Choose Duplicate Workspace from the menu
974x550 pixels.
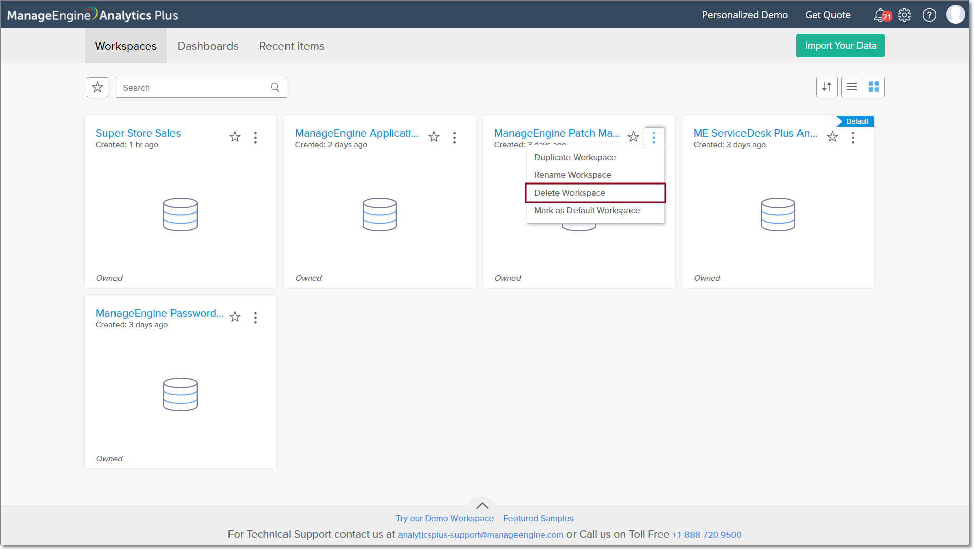[x=575, y=157]
